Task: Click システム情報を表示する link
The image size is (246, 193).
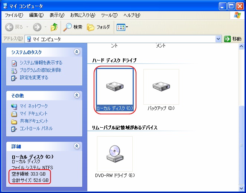Action: [x=41, y=63]
